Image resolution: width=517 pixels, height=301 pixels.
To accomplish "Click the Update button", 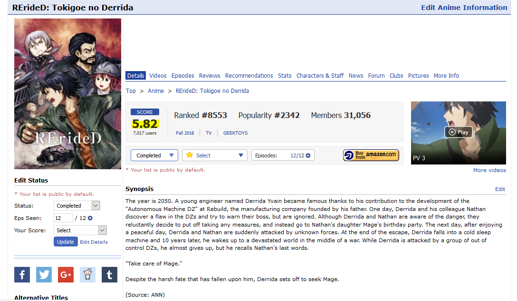I will (66, 242).
